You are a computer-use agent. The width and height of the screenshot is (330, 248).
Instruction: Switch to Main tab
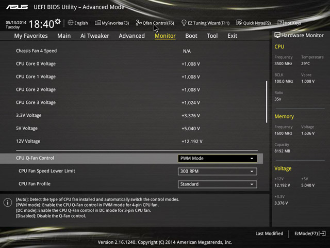pyautogui.click(x=64, y=36)
